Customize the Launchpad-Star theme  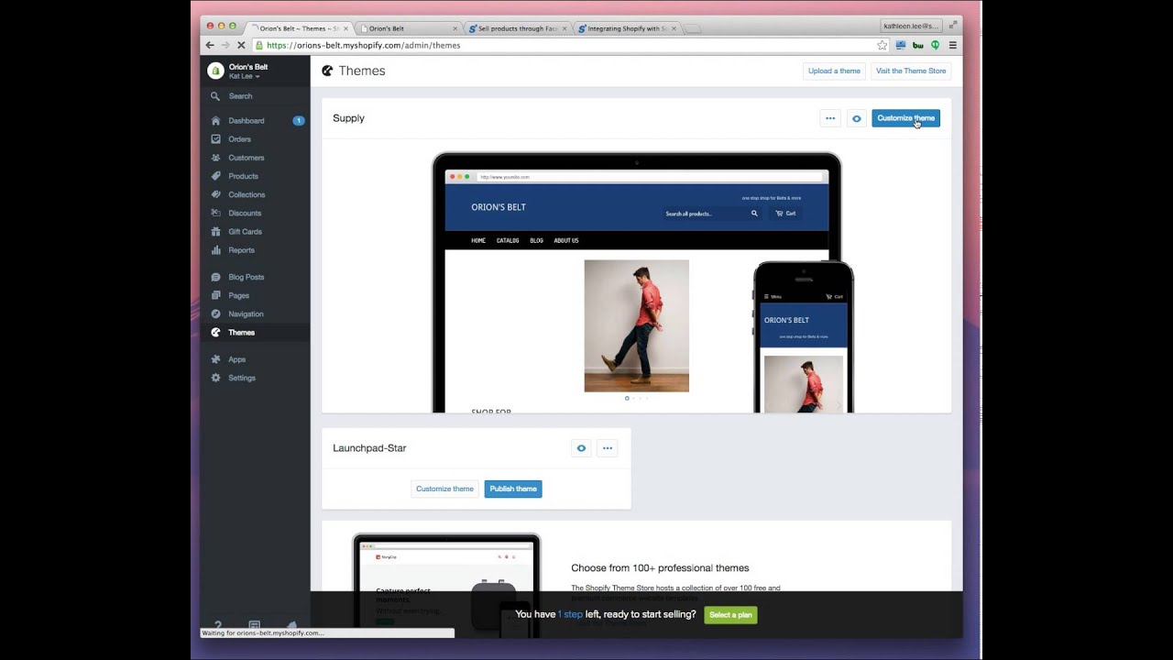444,489
